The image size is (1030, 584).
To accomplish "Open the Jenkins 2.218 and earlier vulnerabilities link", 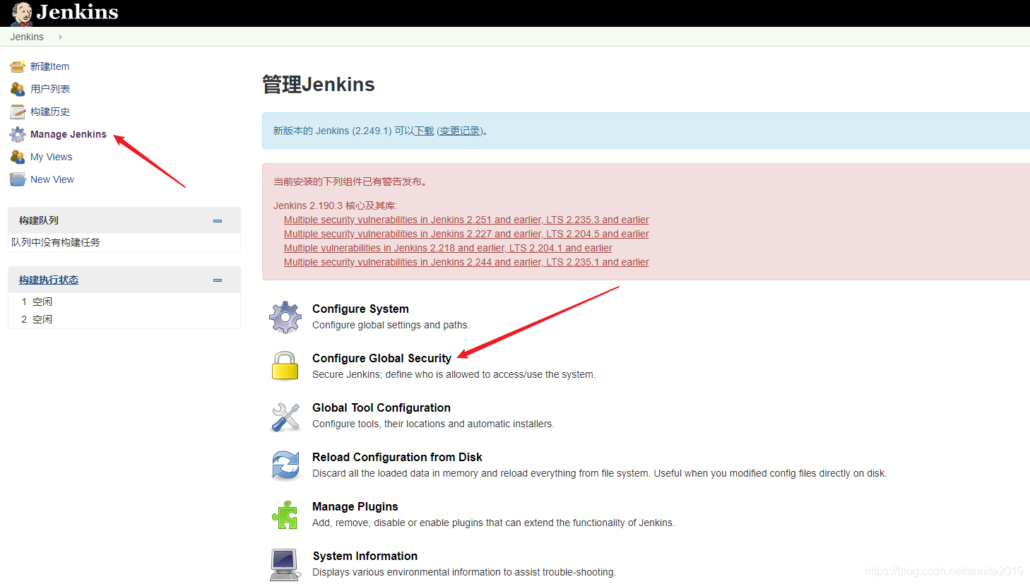I will coord(448,248).
